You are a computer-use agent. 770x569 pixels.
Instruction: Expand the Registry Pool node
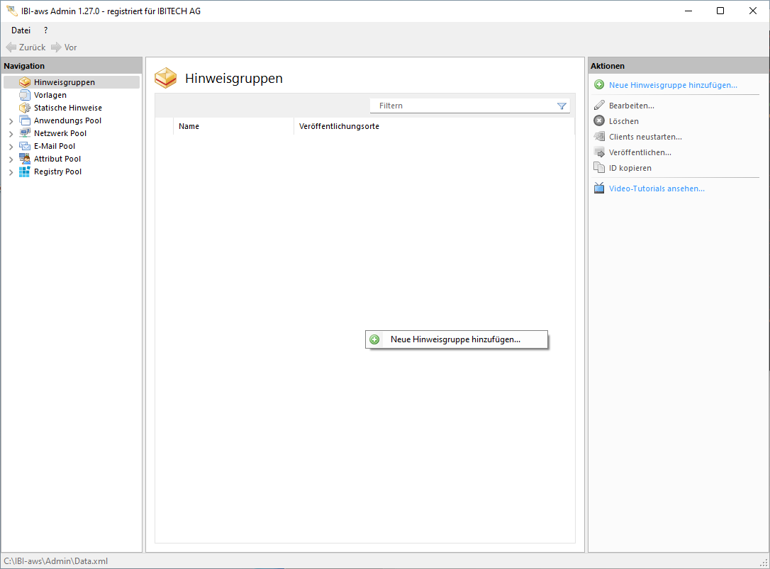11,172
